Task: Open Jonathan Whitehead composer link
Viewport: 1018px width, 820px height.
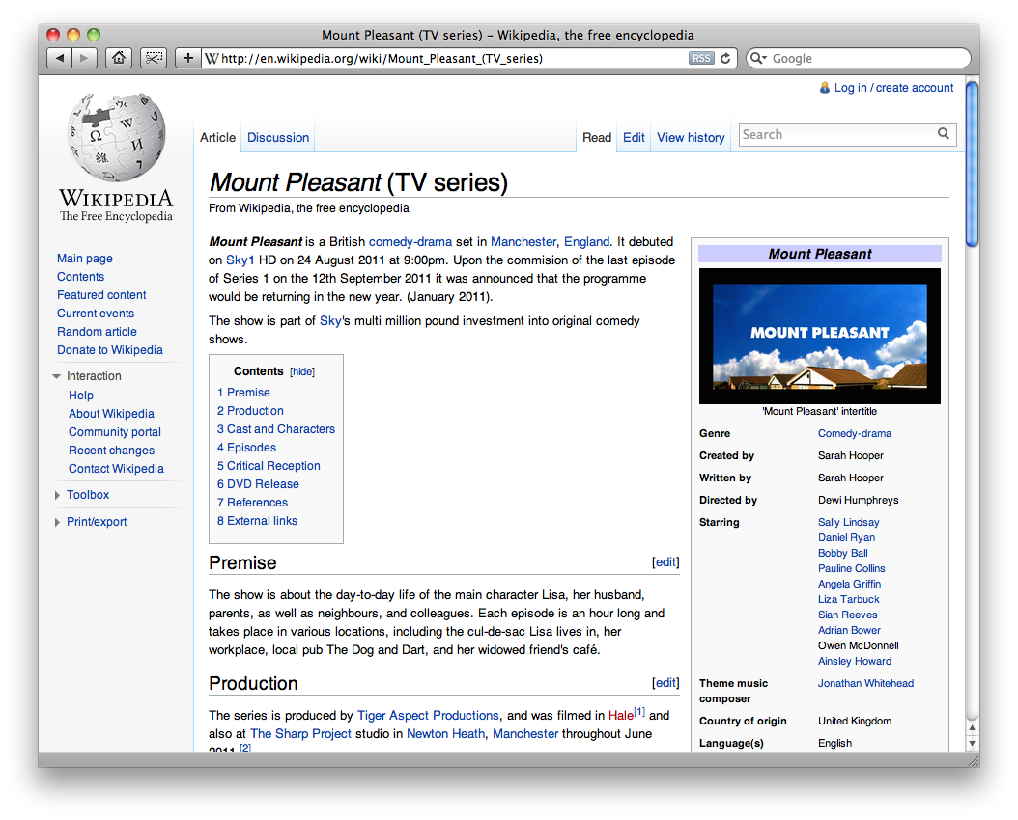Action: (865, 683)
